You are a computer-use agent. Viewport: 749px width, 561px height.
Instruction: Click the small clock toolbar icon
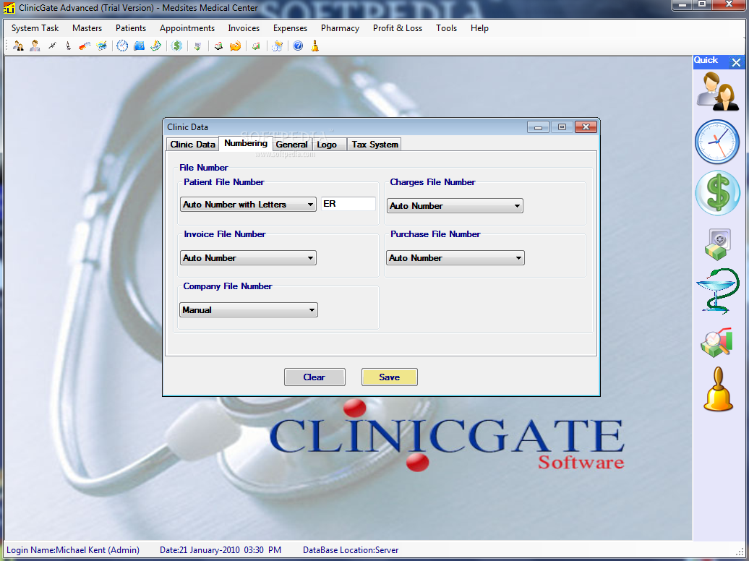point(122,46)
